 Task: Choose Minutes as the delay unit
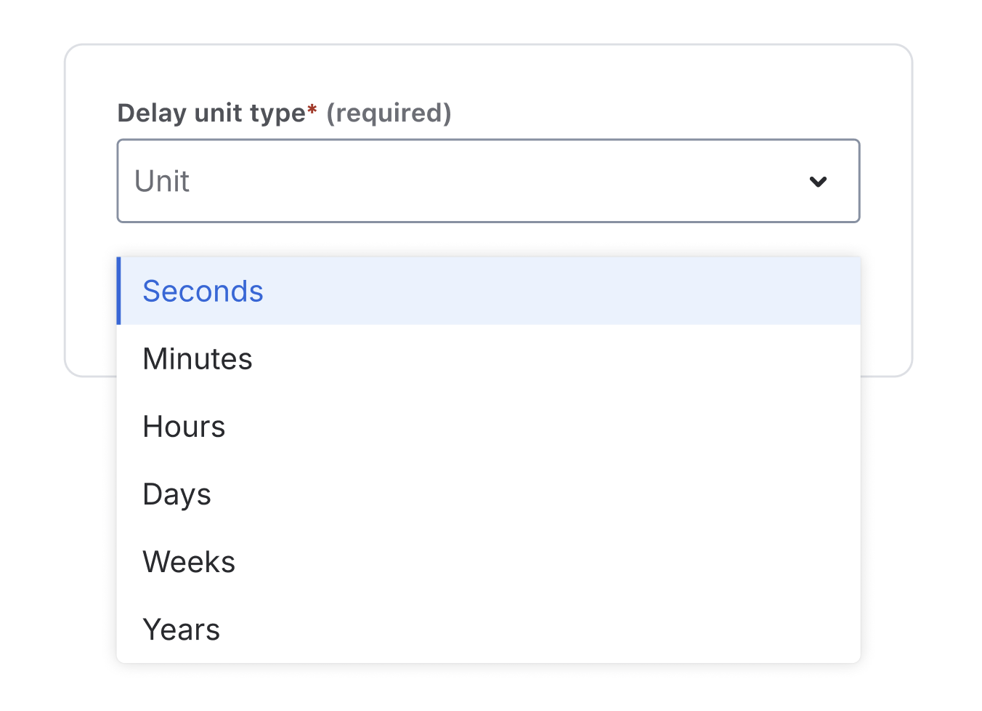(198, 358)
